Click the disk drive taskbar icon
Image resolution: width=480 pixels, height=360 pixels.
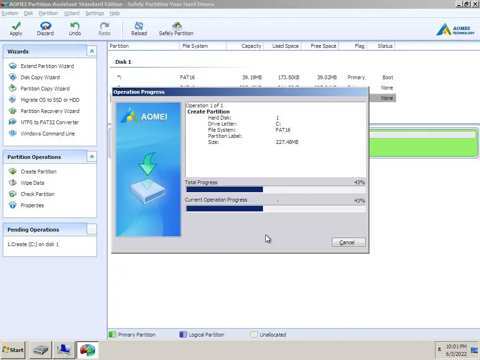40,350
